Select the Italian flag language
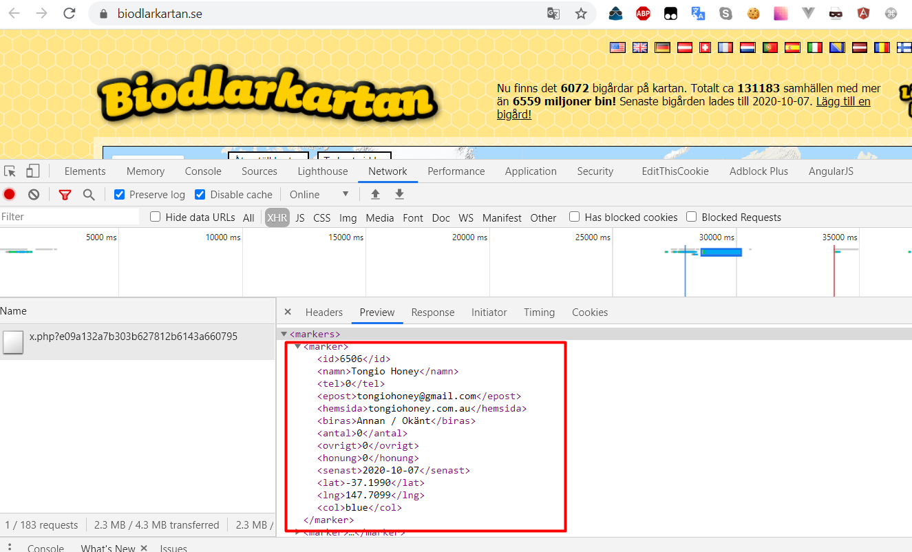912x552 pixels. [814, 47]
